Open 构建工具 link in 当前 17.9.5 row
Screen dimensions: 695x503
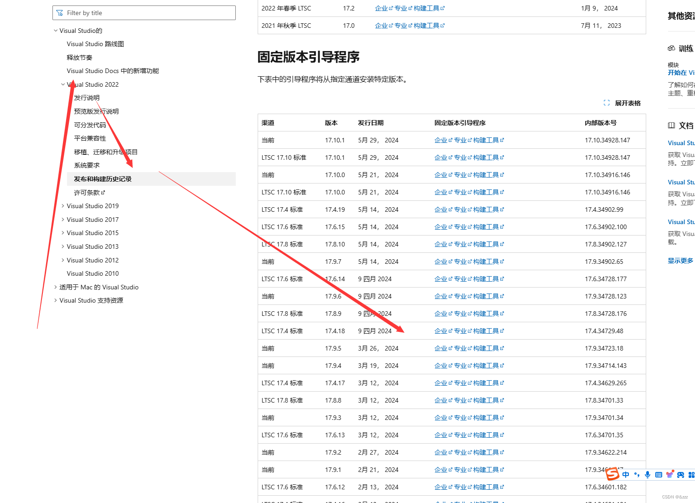tap(486, 348)
